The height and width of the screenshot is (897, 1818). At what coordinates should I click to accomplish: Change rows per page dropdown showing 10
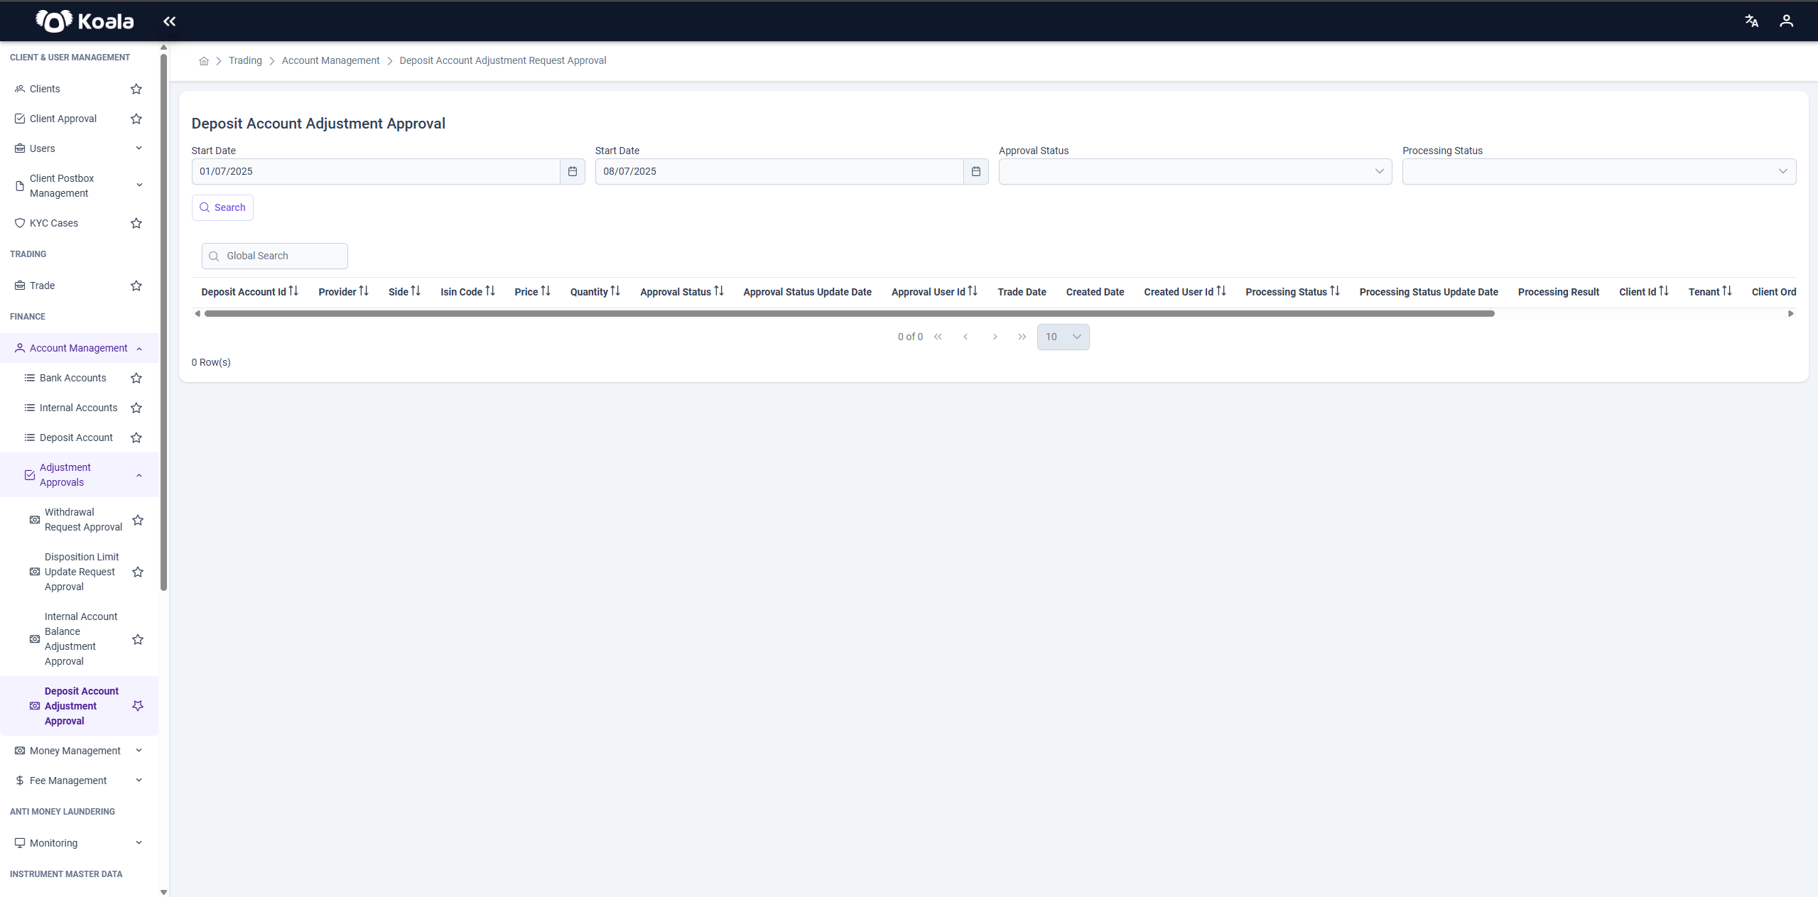[1063, 337]
